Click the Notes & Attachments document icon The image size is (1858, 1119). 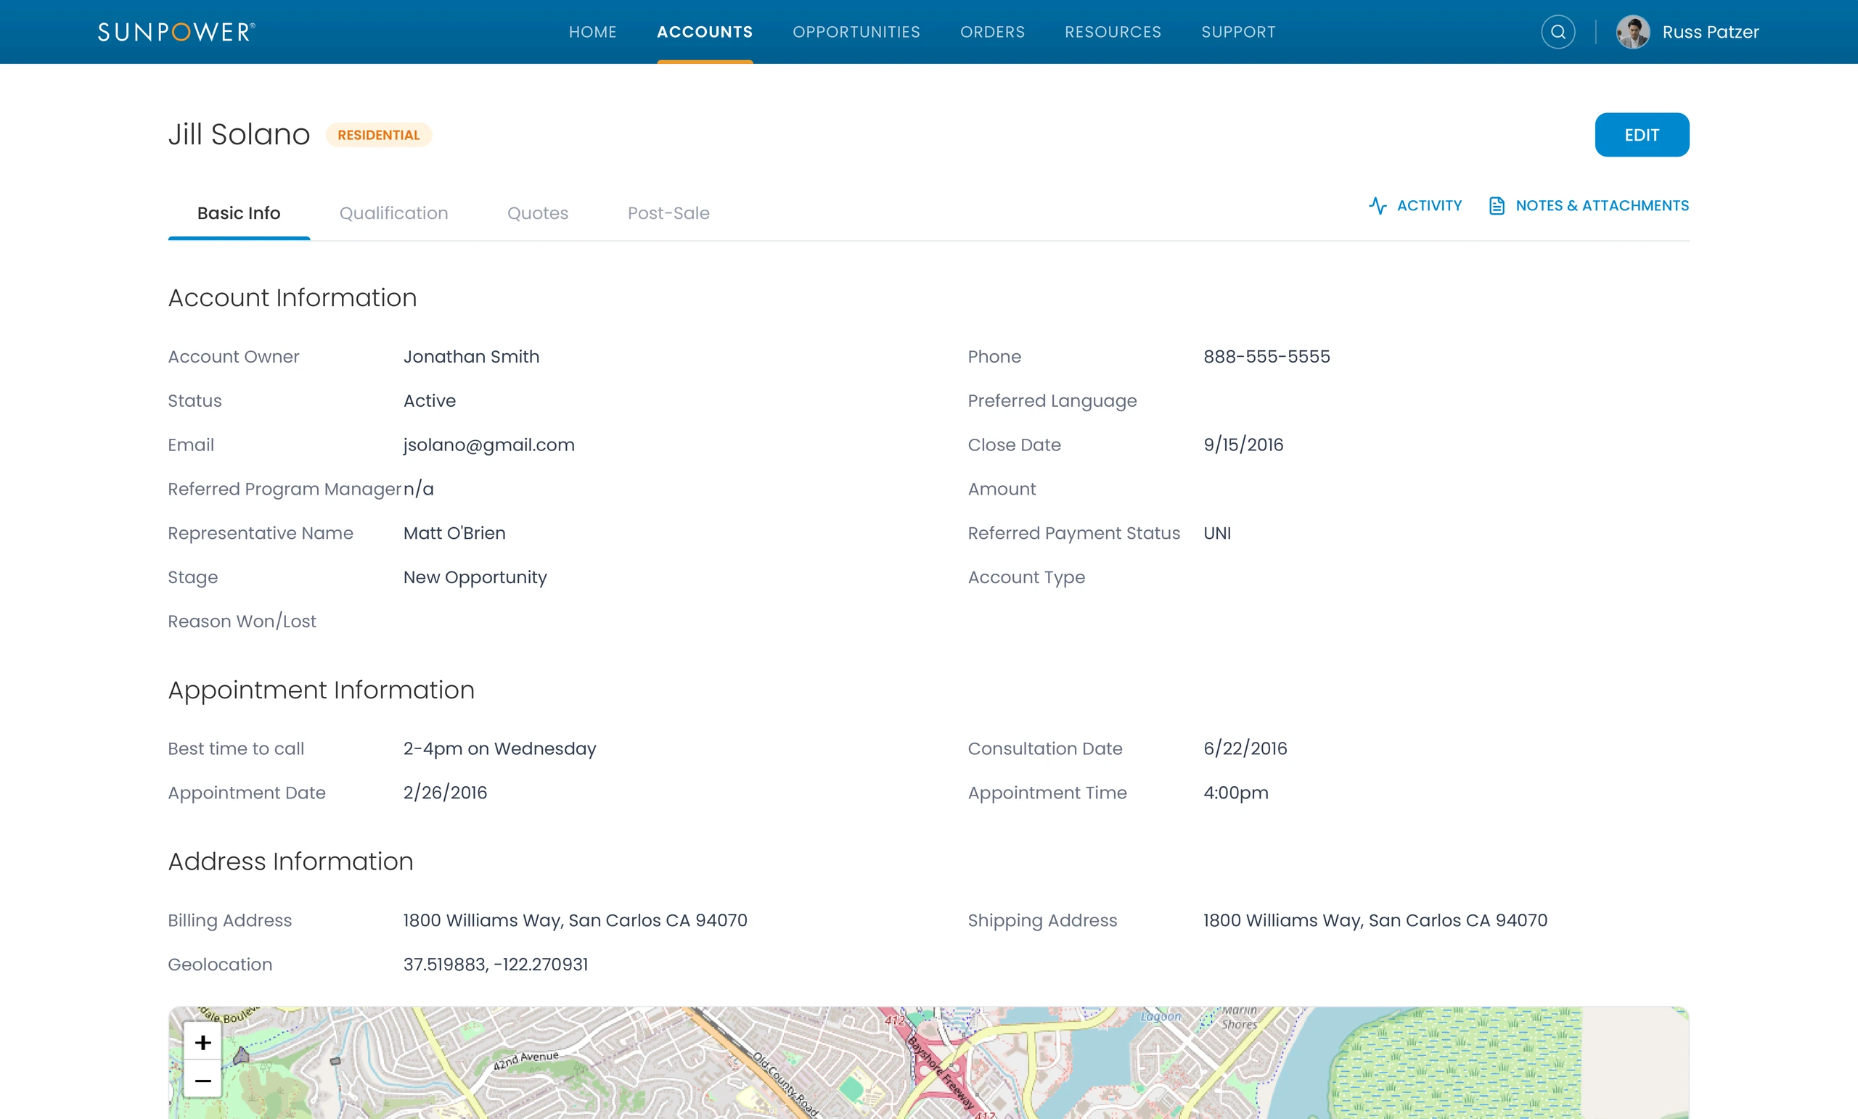1497,206
